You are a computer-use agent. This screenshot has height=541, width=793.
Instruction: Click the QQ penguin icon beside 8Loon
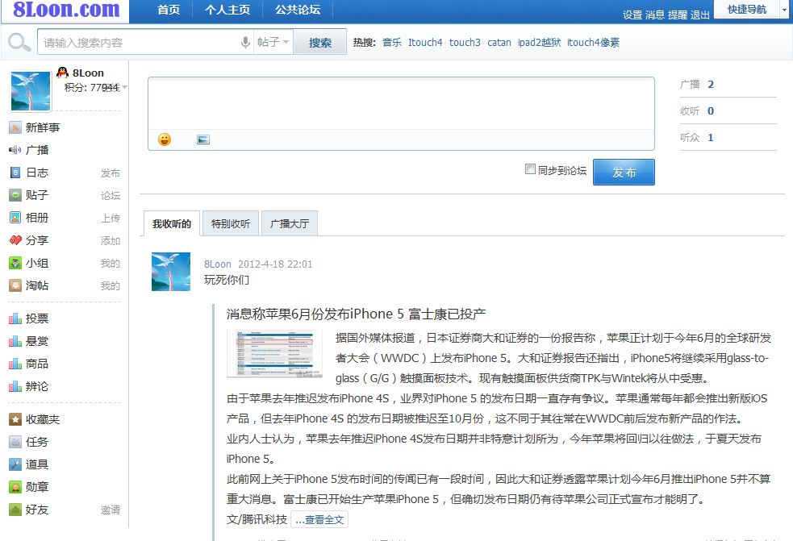(63, 73)
